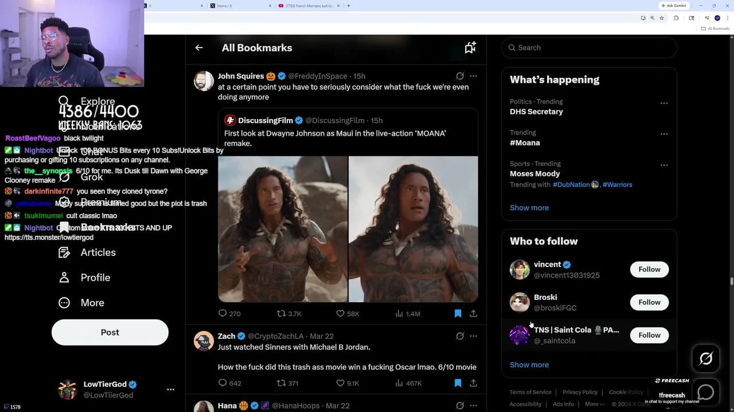The width and height of the screenshot is (734, 412).
Task: Follow TNS | Saint Cola
Action: 649,335
